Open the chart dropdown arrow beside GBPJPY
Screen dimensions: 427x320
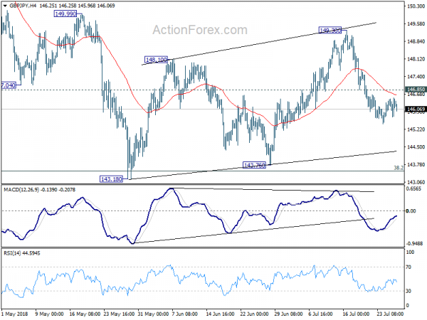click(x=5, y=6)
